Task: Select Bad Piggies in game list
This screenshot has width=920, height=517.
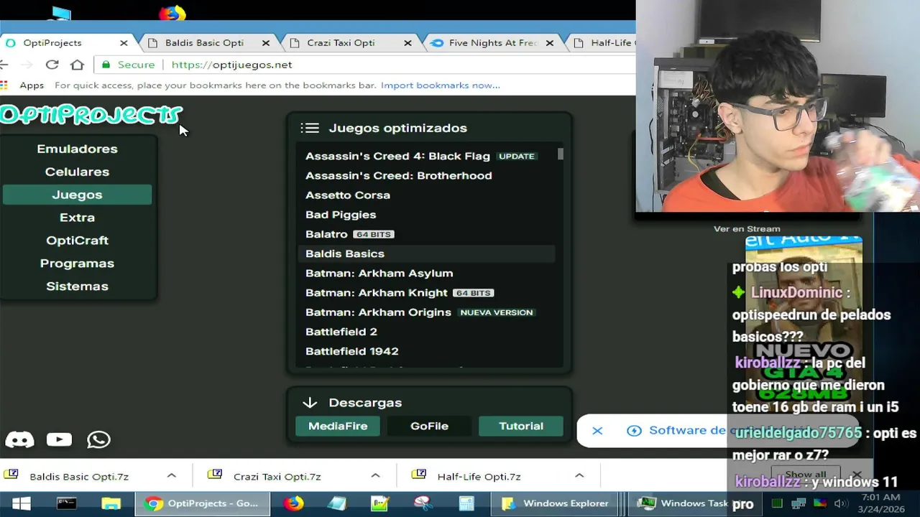Action: pyautogui.click(x=426, y=215)
